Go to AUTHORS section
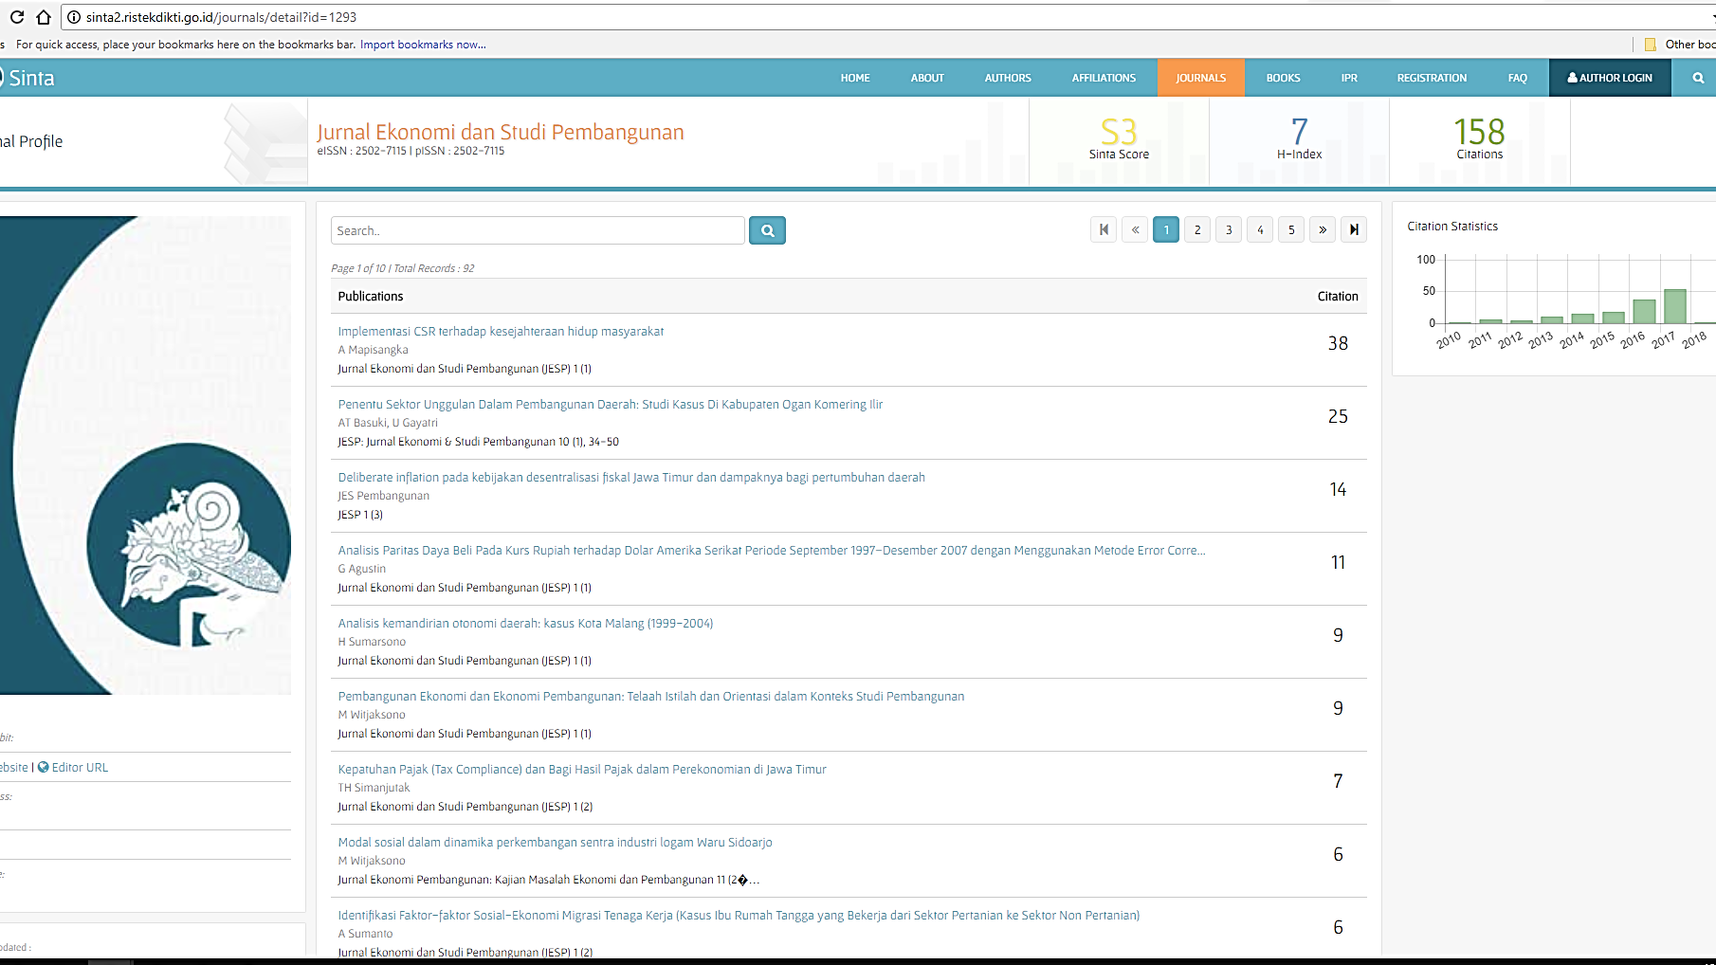The image size is (1716, 965). 1008,78
